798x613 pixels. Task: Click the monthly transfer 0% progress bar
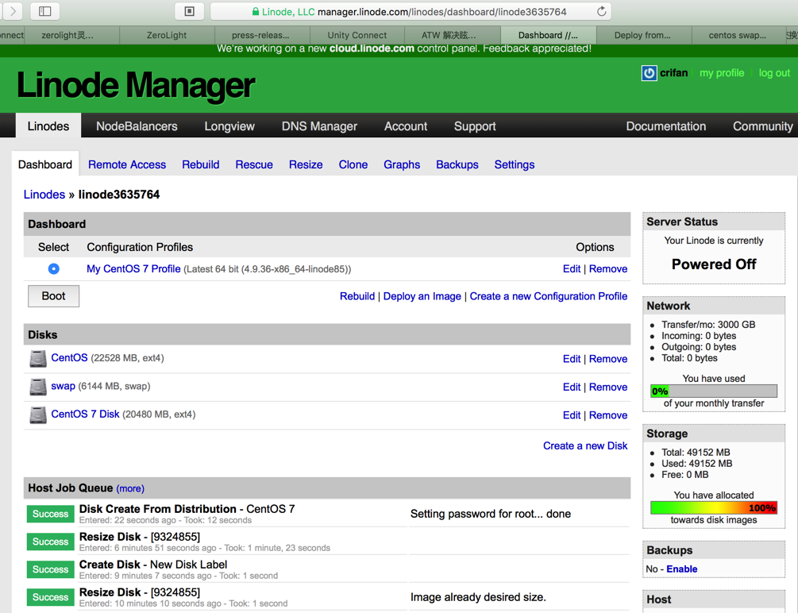click(x=714, y=391)
